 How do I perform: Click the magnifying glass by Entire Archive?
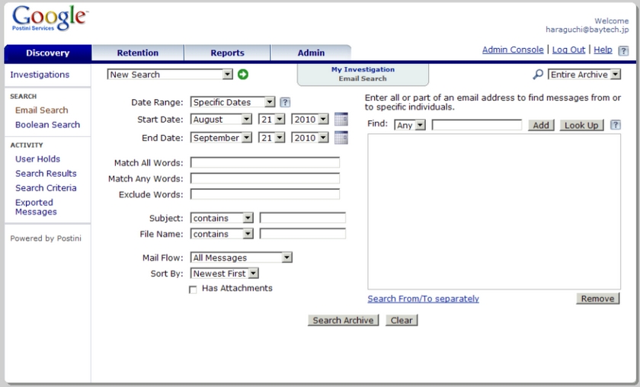538,75
